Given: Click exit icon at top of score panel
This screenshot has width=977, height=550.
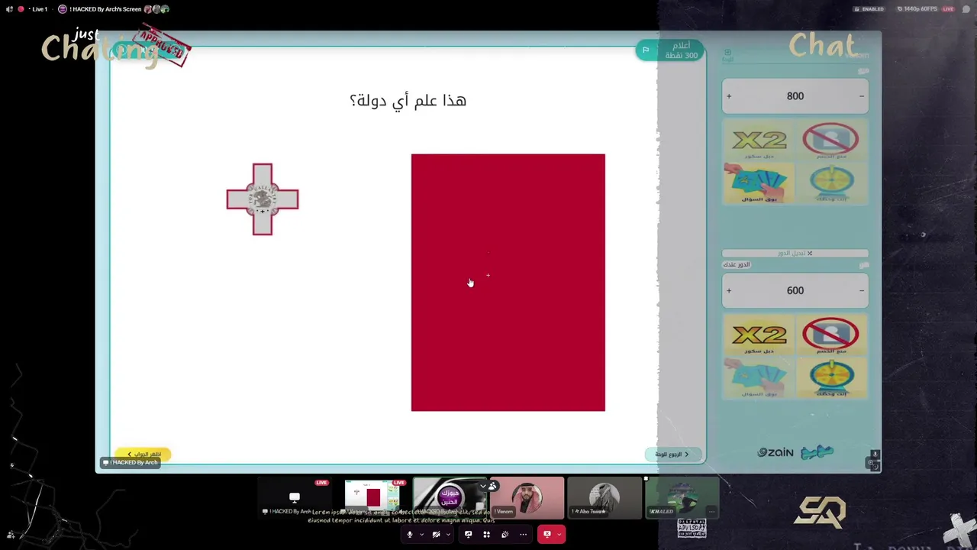Looking at the screenshot, I should [x=727, y=53].
